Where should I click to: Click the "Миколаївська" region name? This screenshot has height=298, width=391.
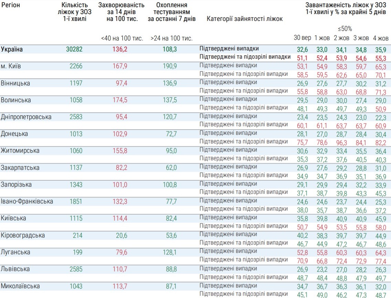pos(20,286)
